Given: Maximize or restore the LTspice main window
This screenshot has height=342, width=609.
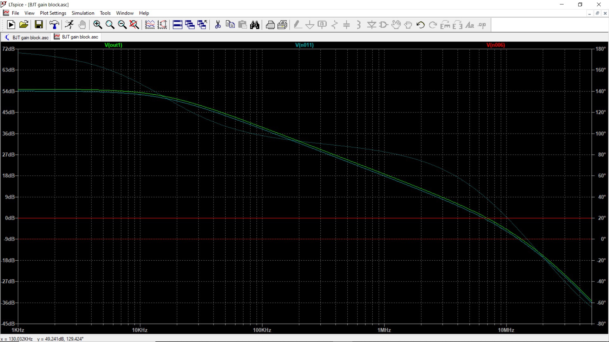Looking at the screenshot, I should 580,4.
